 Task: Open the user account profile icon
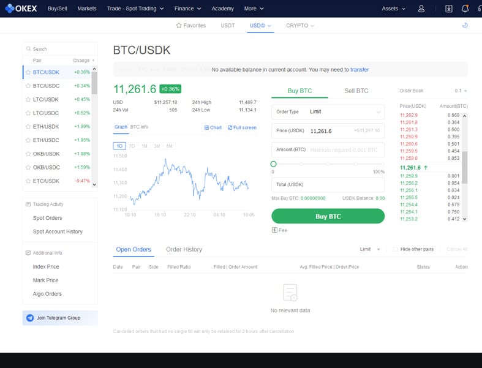[x=421, y=9]
